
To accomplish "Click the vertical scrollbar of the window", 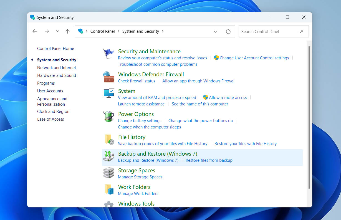I will [x=309, y=117].
